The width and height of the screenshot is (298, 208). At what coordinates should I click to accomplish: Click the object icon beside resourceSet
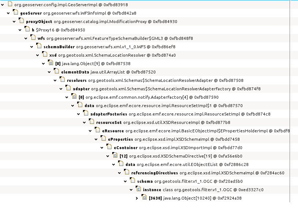point(92,121)
